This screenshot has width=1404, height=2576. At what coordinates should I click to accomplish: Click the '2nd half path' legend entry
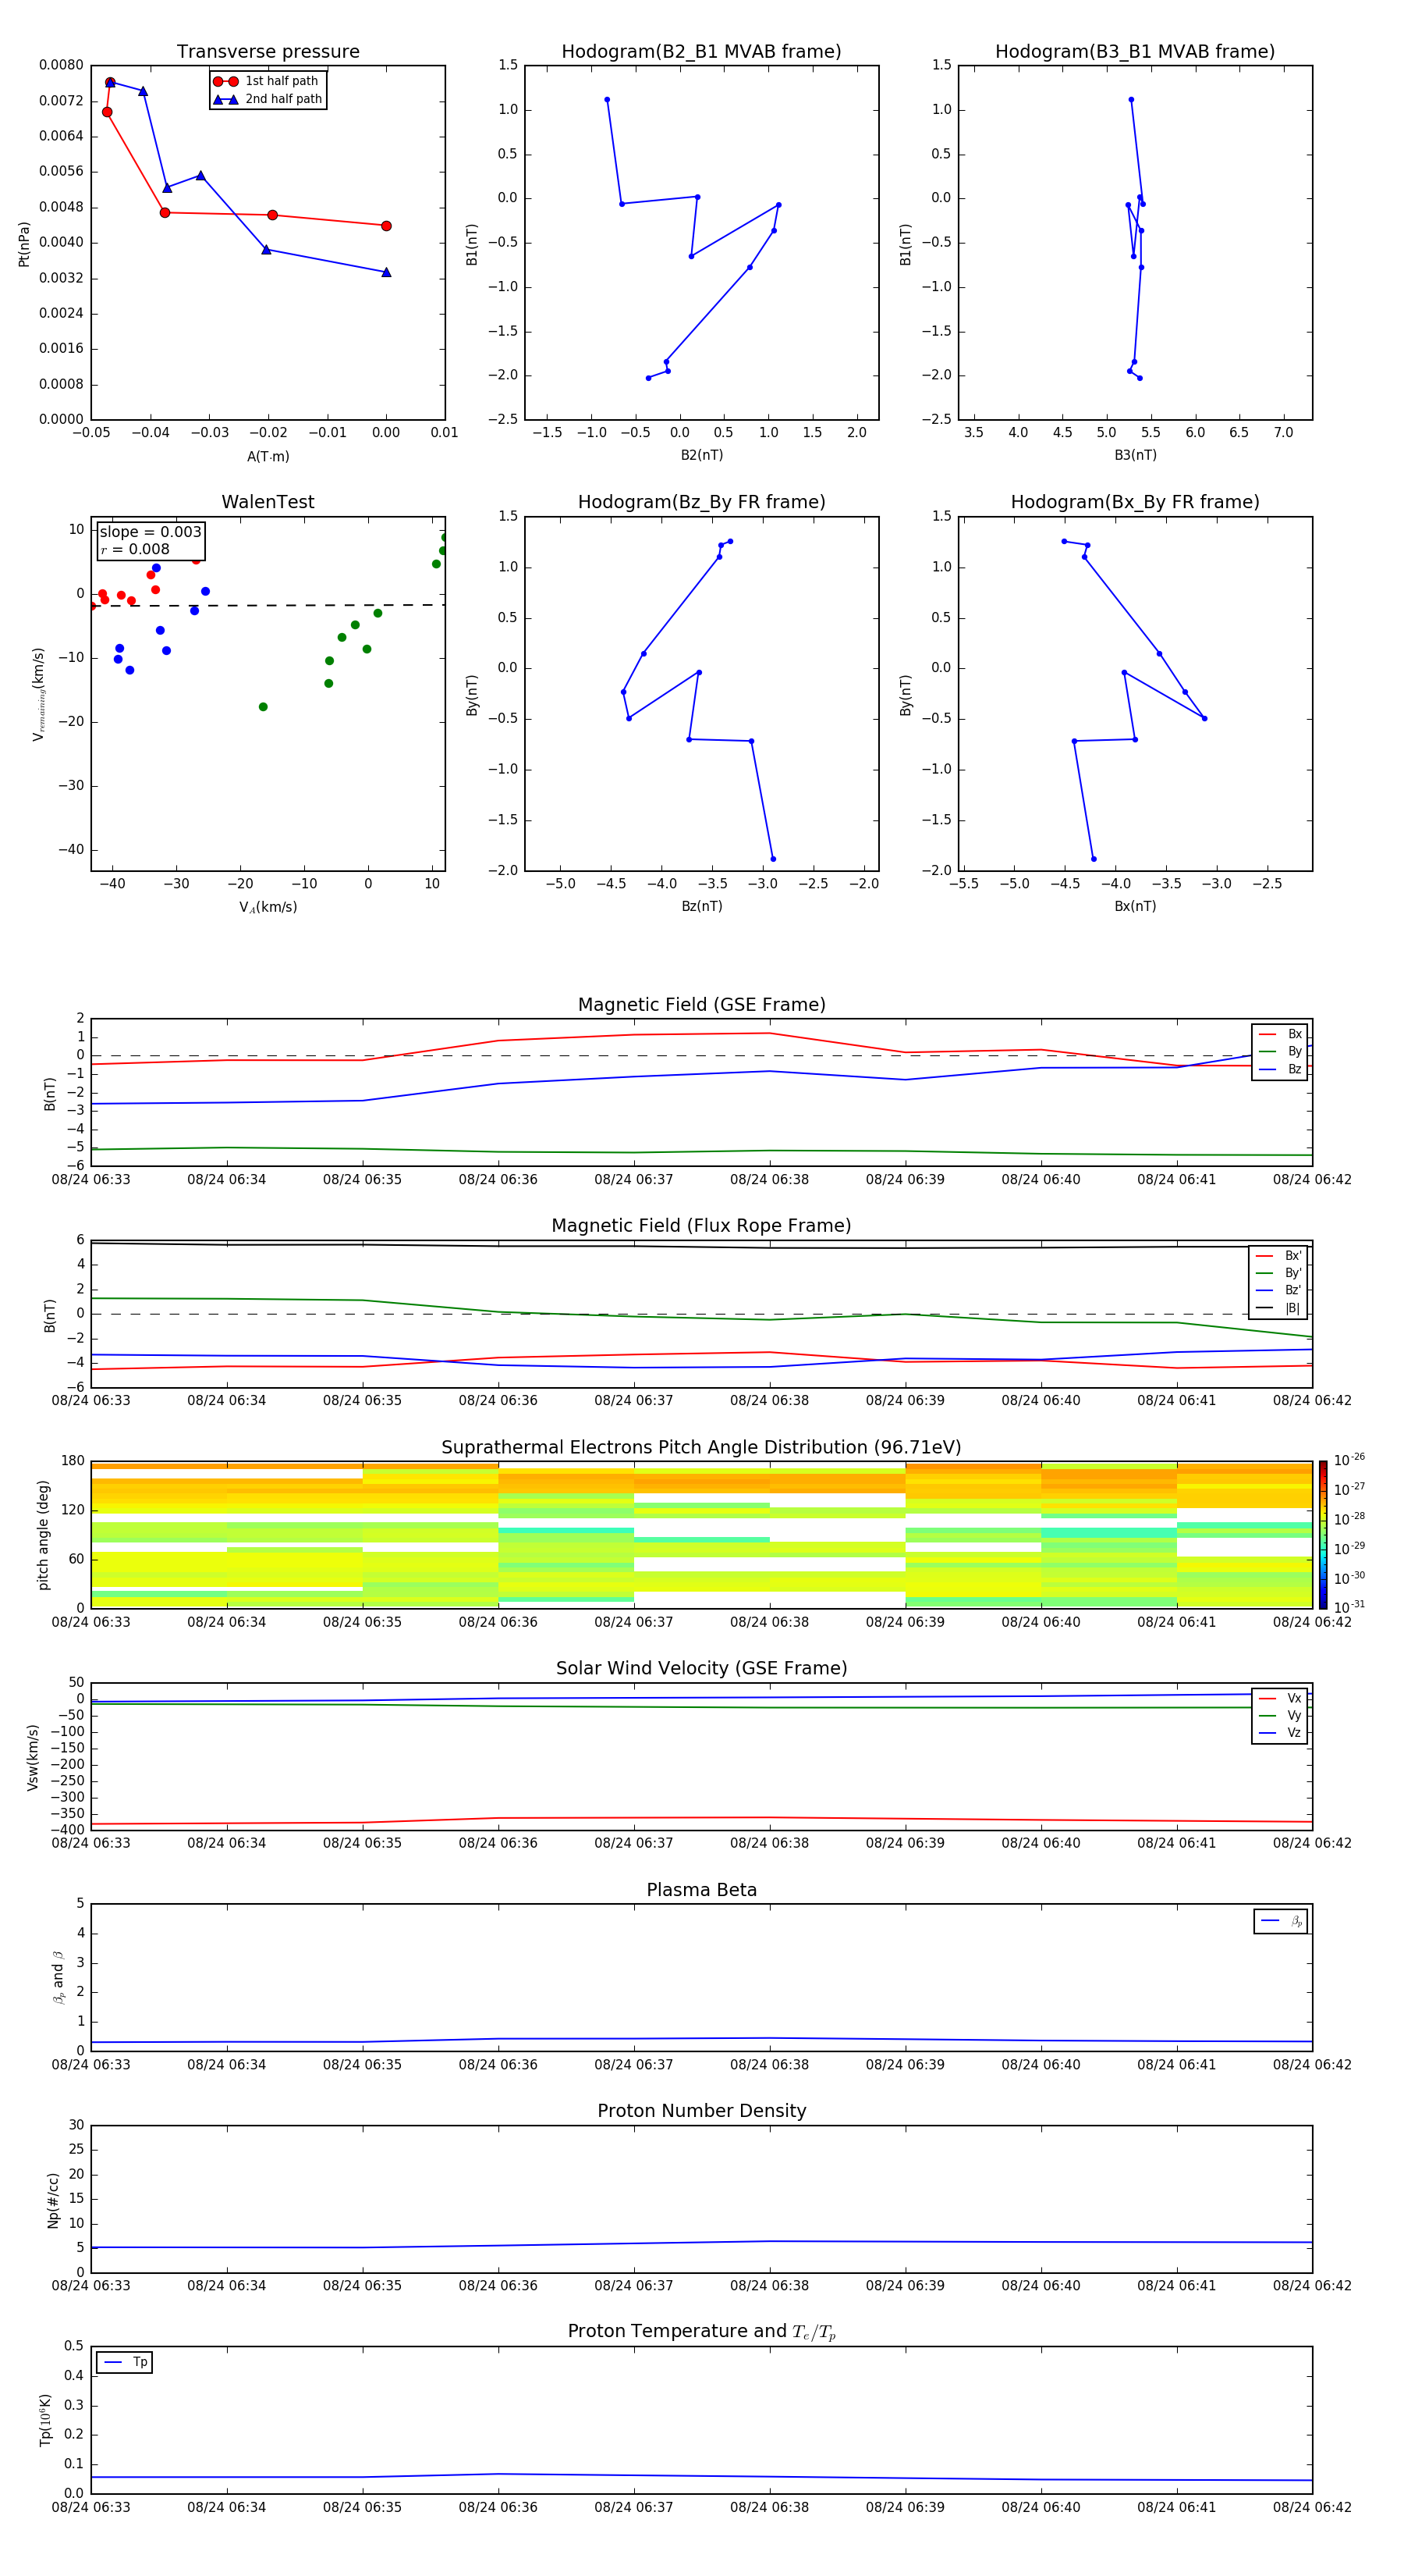267,99
